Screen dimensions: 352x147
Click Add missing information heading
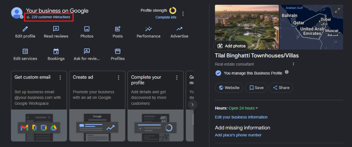coord(242,128)
